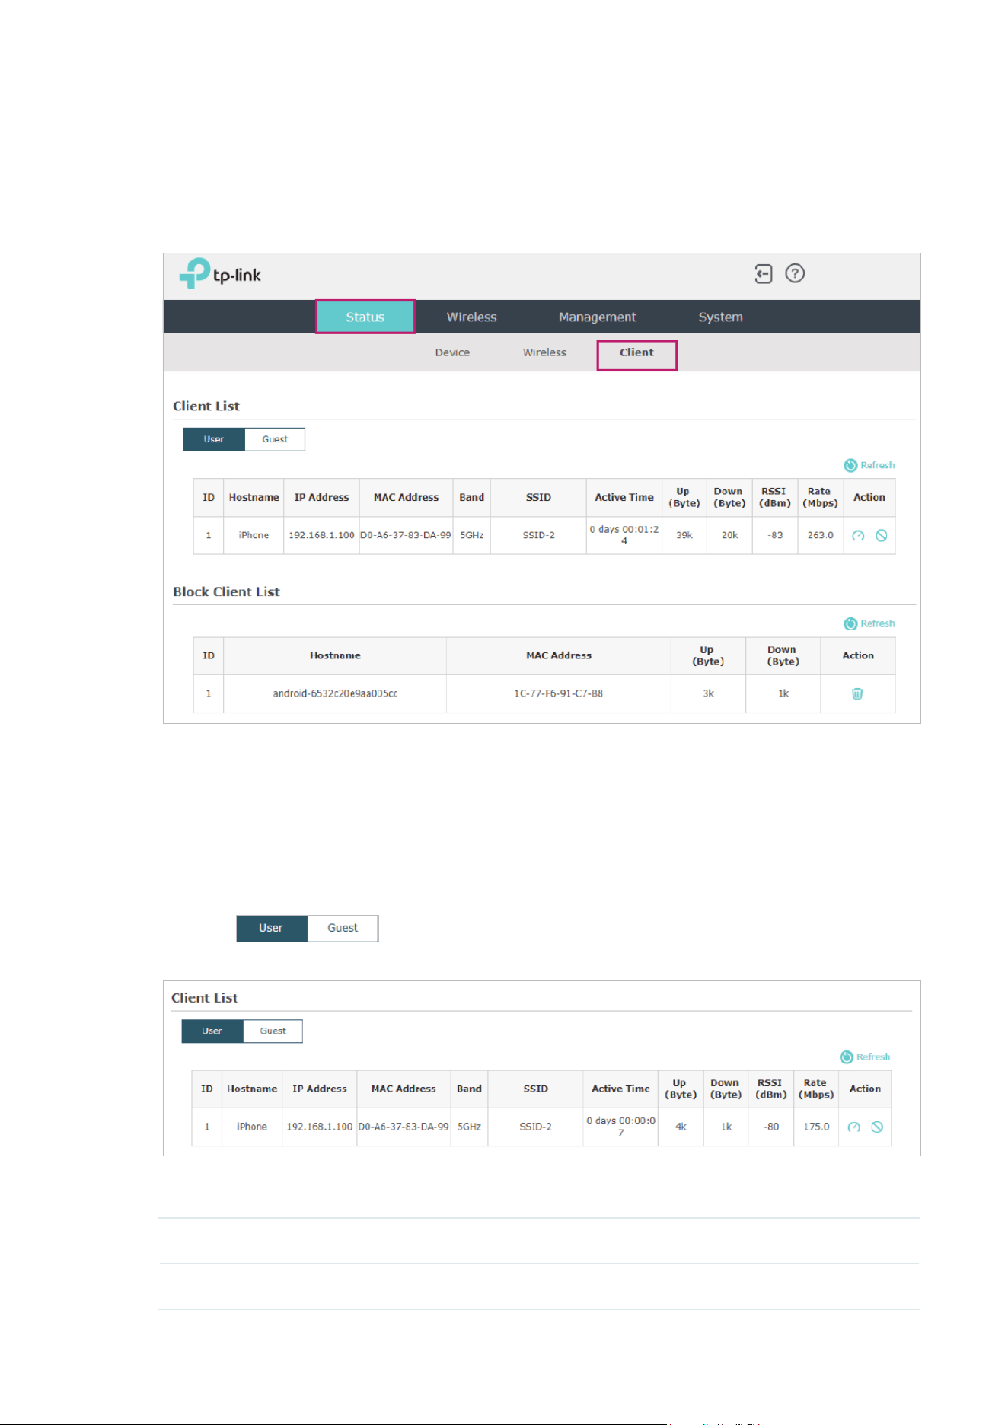Click the MAC address 1C-77-F6-91-C7-B8
The height and width of the screenshot is (1425, 1008).
point(558,693)
